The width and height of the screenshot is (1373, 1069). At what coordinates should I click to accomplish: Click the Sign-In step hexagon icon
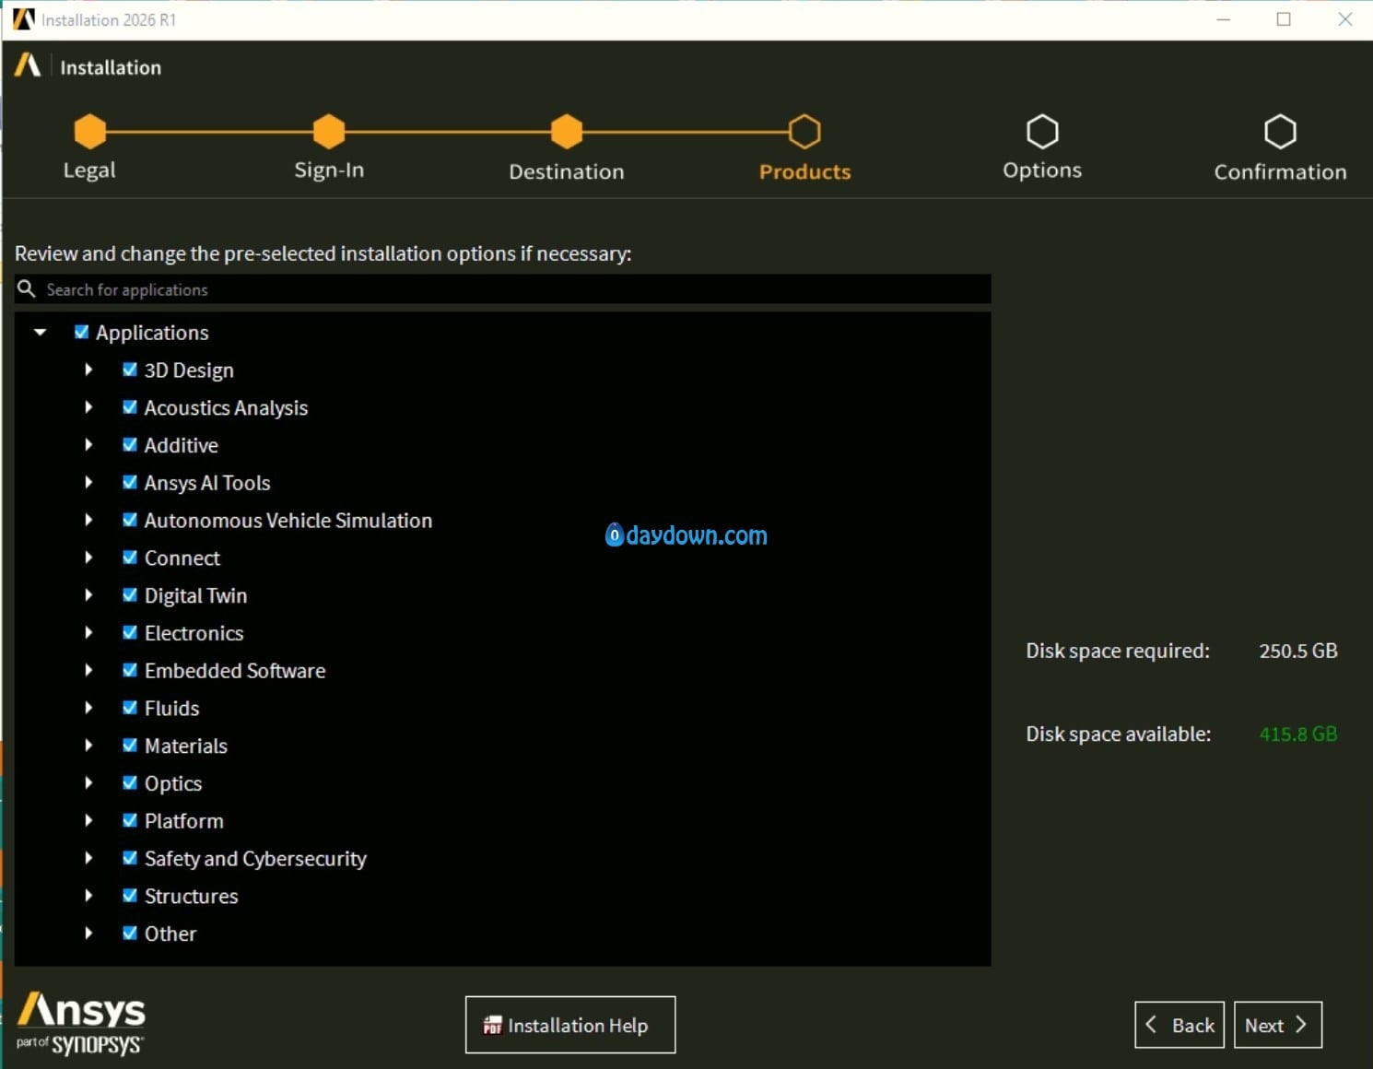click(x=329, y=132)
